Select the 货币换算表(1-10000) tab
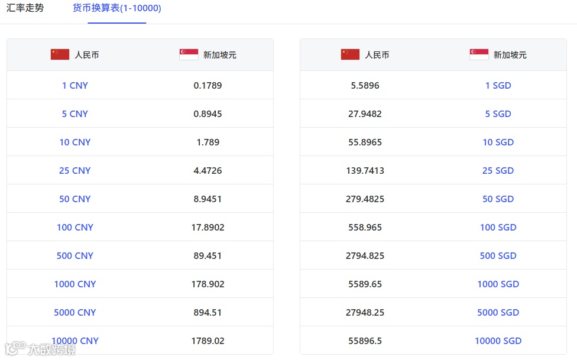The width and height of the screenshot is (577, 360). 116,8
